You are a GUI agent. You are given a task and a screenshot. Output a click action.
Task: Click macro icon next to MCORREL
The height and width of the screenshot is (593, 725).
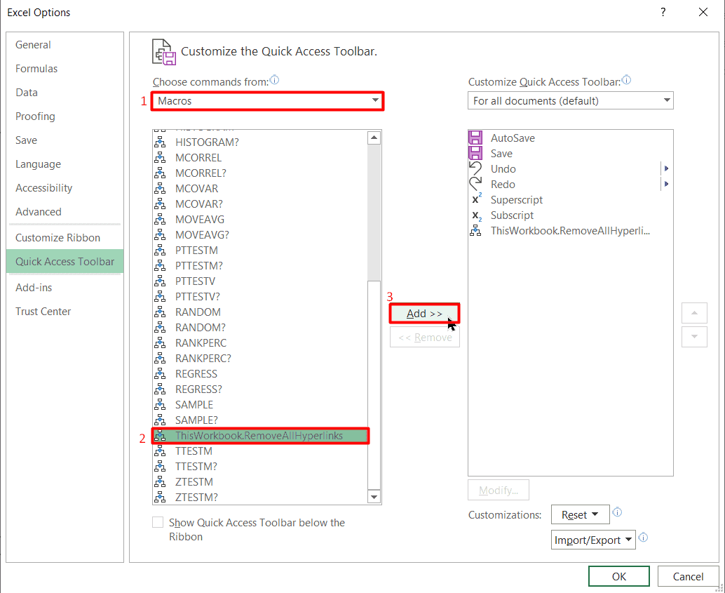(x=160, y=157)
